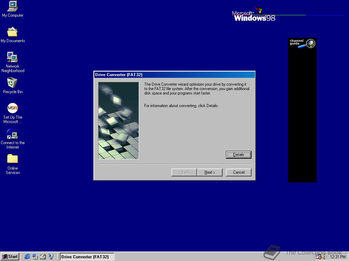Viewport: 349px width, 261px height.
Task: Open the My Documents folder
Action: pyautogui.click(x=13, y=33)
